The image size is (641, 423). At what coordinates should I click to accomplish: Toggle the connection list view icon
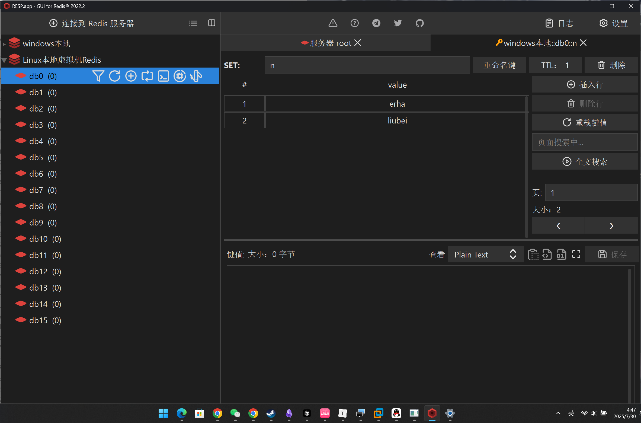pos(193,23)
